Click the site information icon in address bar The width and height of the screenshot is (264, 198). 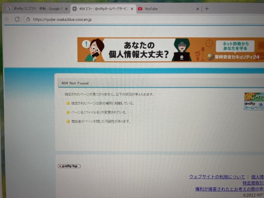tap(28, 19)
